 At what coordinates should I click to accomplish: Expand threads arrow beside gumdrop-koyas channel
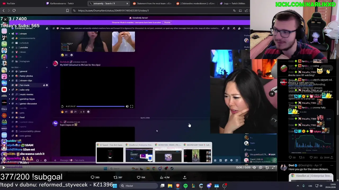coord(9,99)
